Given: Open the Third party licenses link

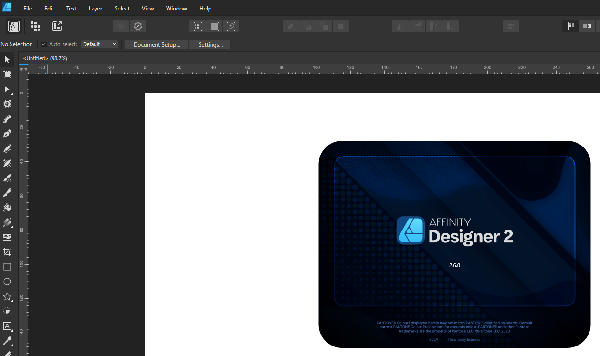Looking at the screenshot, I should click(463, 339).
